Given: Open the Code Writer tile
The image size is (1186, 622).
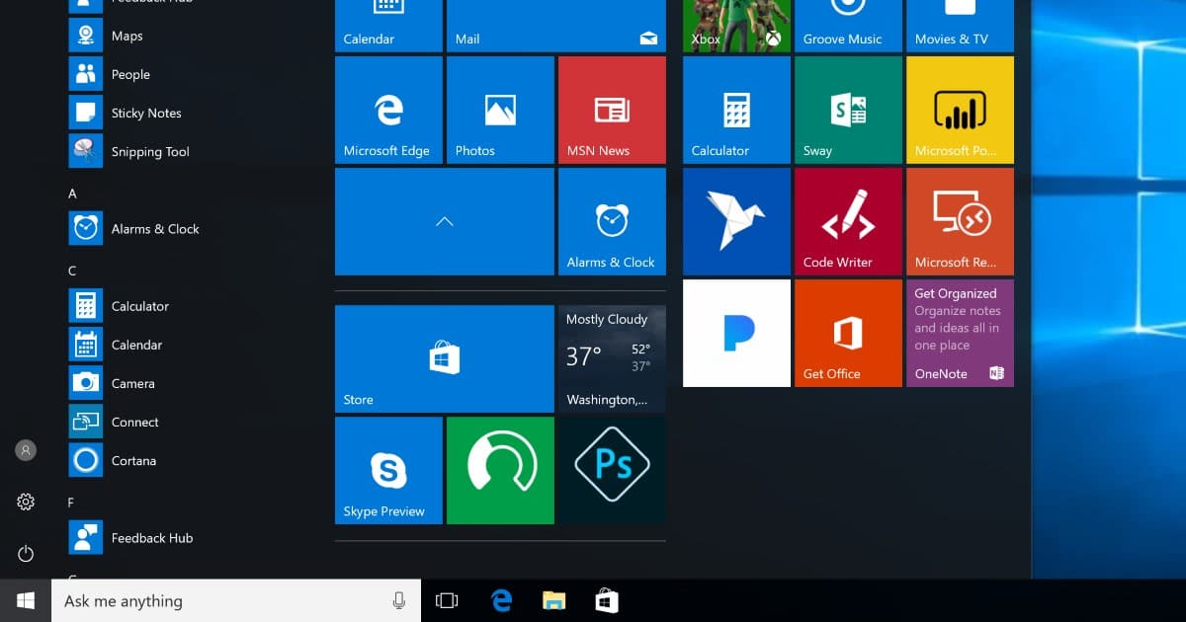Looking at the screenshot, I should click(848, 221).
